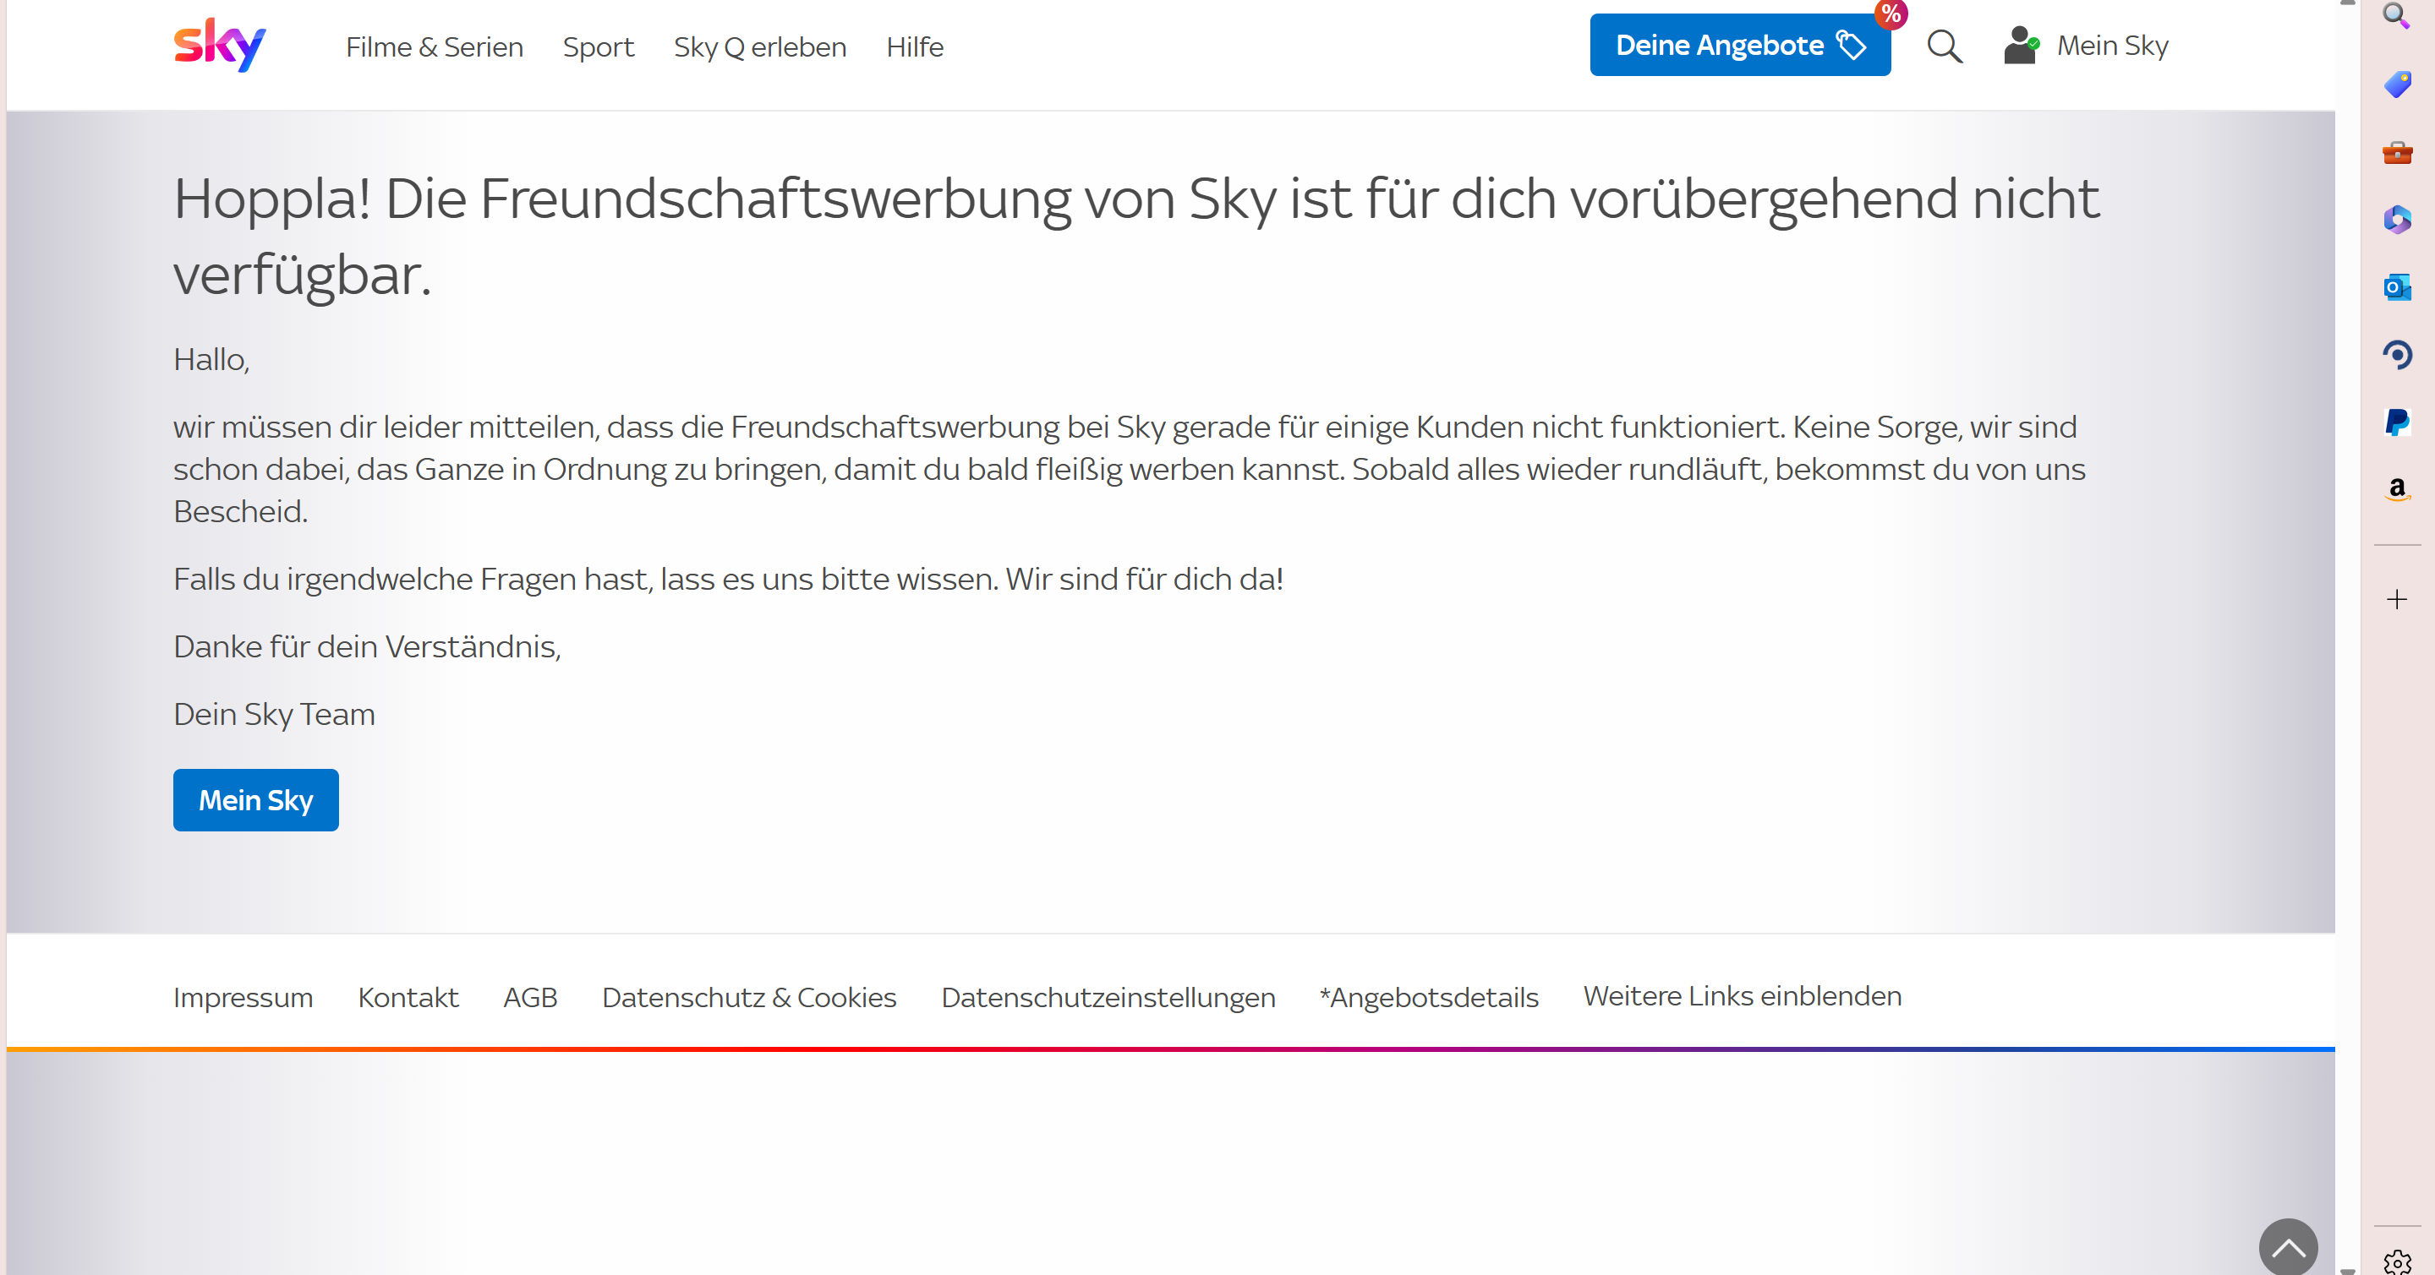Click the scroll-to-top arrow button
2435x1275 pixels.
coord(2288,1246)
